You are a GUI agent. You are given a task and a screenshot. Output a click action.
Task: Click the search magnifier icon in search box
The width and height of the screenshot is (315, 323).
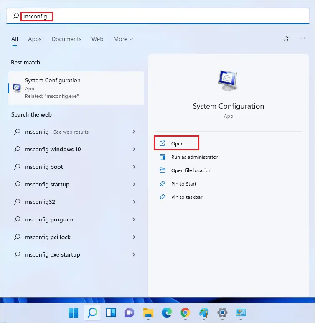pyautogui.click(x=16, y=16)
